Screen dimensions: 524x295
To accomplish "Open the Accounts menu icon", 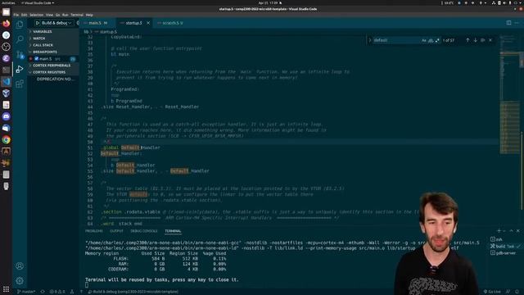I will (20, 265).
